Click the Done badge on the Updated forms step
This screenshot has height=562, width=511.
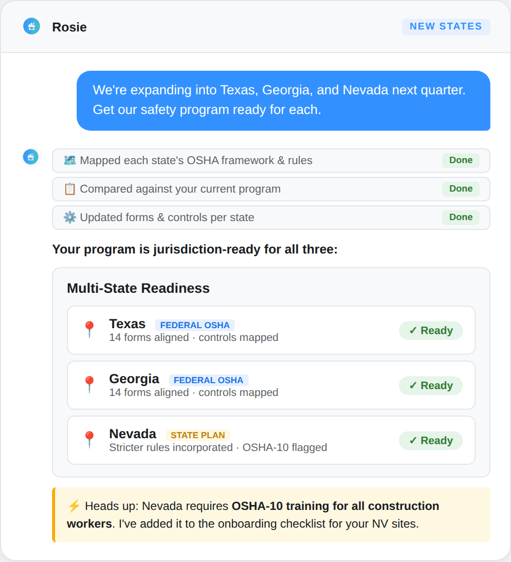click(461, 217)
